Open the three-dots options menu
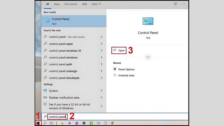Image resolution: width=224 pixels, height=126 pixels. [x=184, y=4]
